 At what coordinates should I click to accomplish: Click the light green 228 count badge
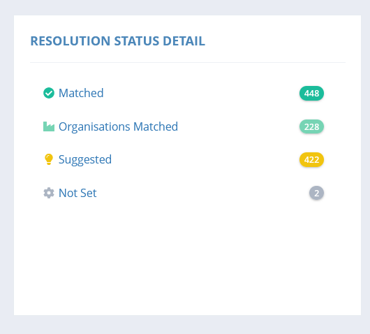[311, 126]
